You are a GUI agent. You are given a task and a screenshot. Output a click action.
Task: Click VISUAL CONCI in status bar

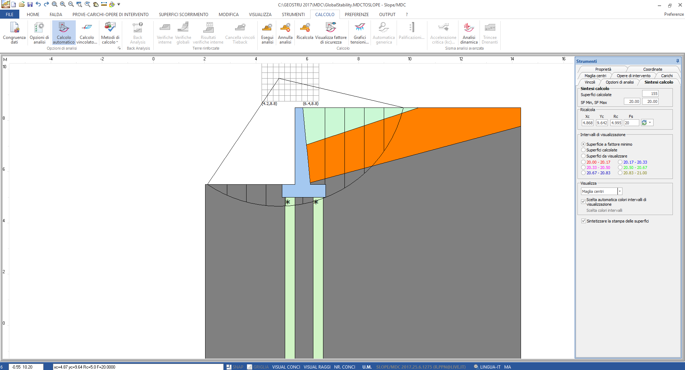286,367
